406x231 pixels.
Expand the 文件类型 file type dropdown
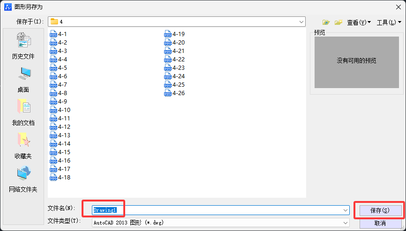(x=346, y=223)
